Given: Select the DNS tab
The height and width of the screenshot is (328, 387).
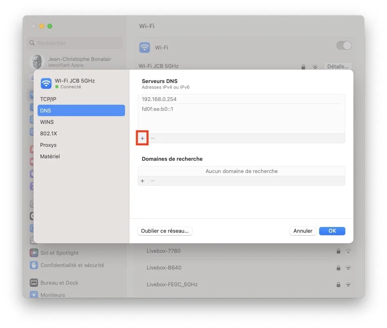Looking at the screenshot, I should [81, 110].
